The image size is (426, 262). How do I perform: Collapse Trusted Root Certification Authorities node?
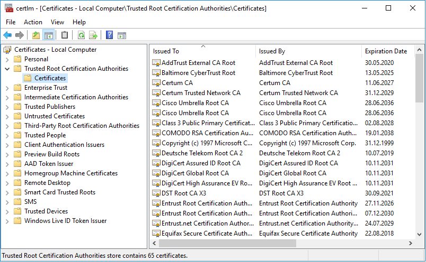point(7,69)
